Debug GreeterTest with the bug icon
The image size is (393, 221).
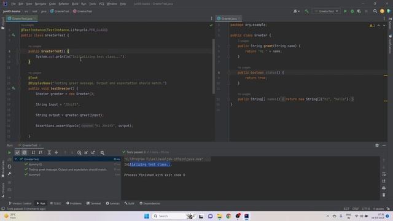click(x=352, y=11)
